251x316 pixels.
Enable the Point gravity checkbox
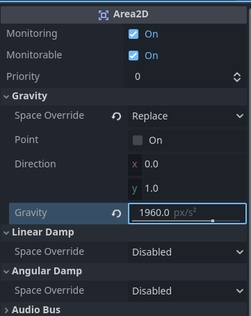(138, 140)
